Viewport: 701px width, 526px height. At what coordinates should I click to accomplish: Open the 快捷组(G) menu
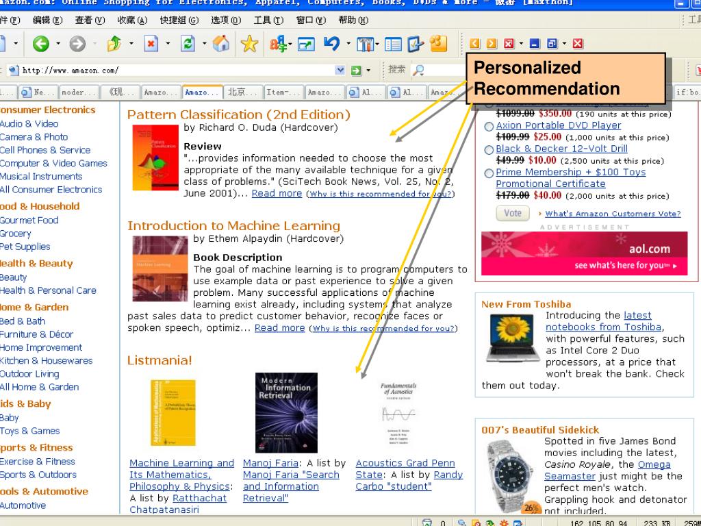[179, 20]
